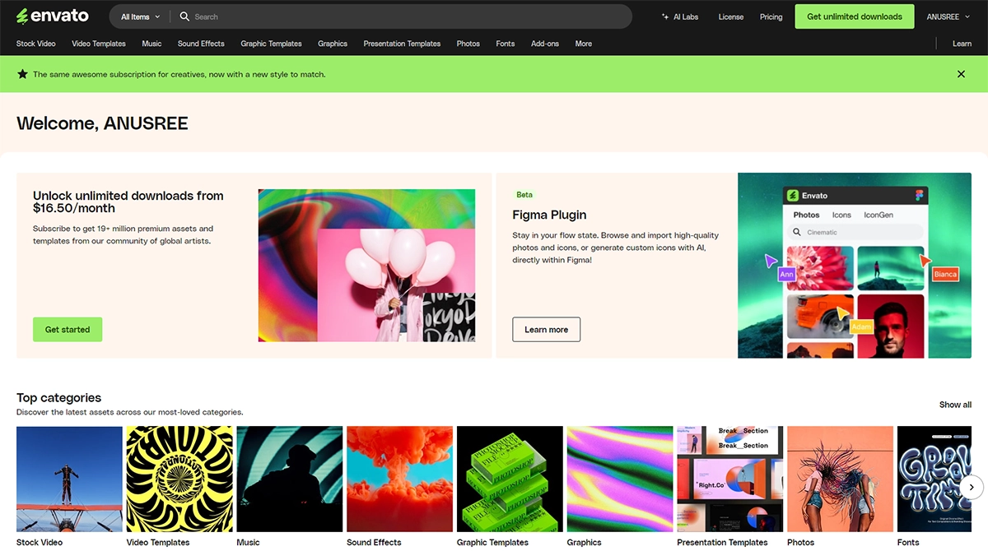Click the Get started button

point(67,329)
